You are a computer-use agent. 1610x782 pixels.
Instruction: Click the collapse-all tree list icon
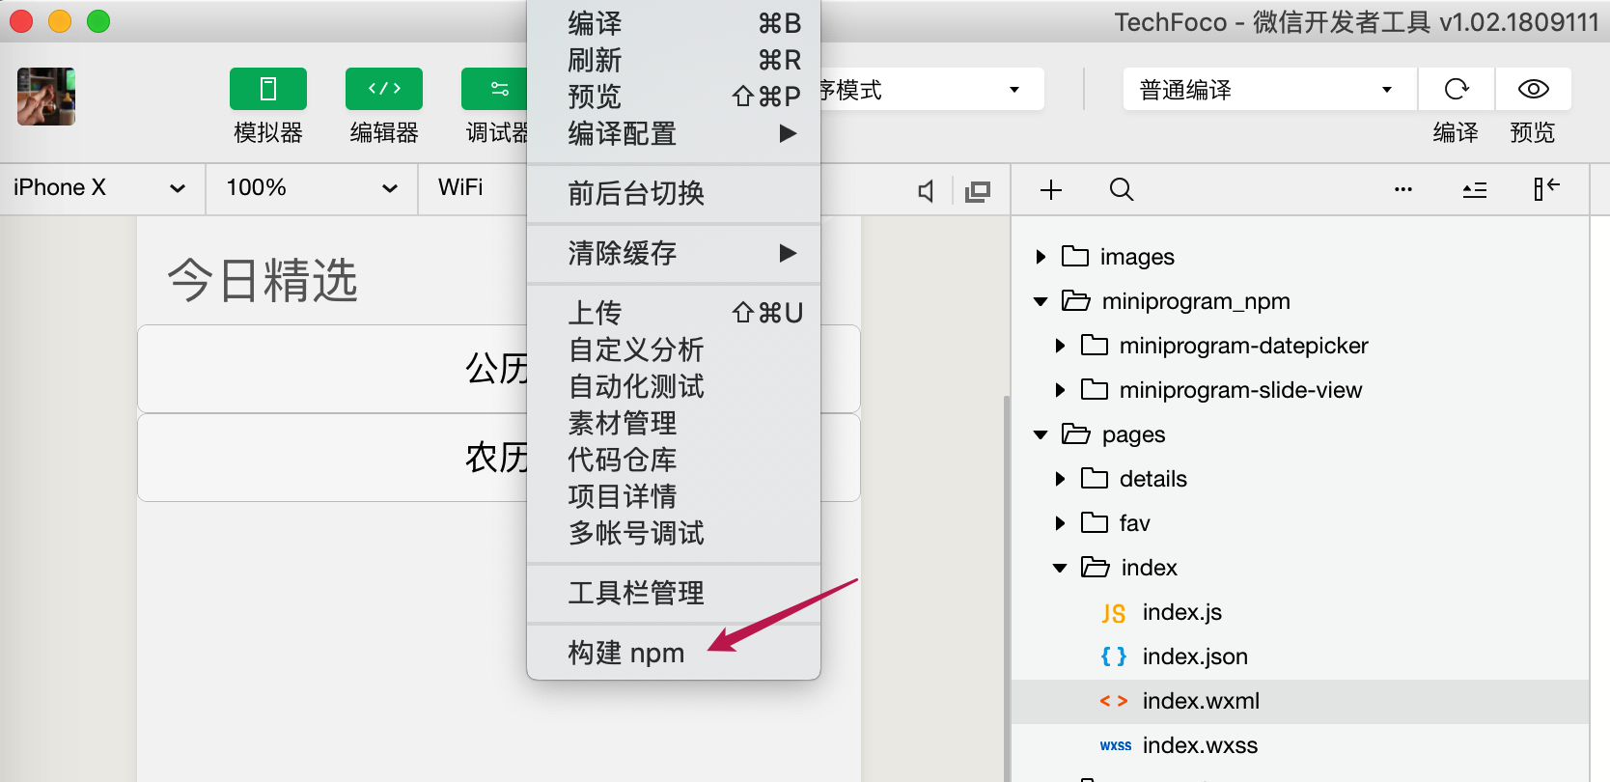pyautogui.click(x=1475, y=190)
